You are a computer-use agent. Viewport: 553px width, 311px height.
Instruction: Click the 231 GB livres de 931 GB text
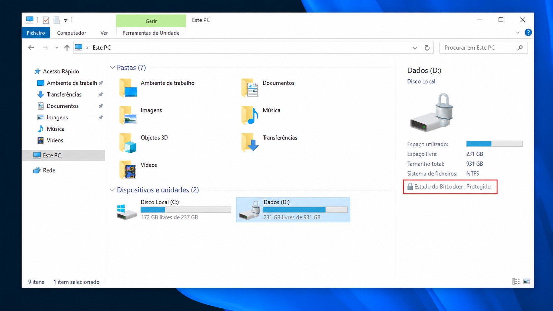coord(292,217)
